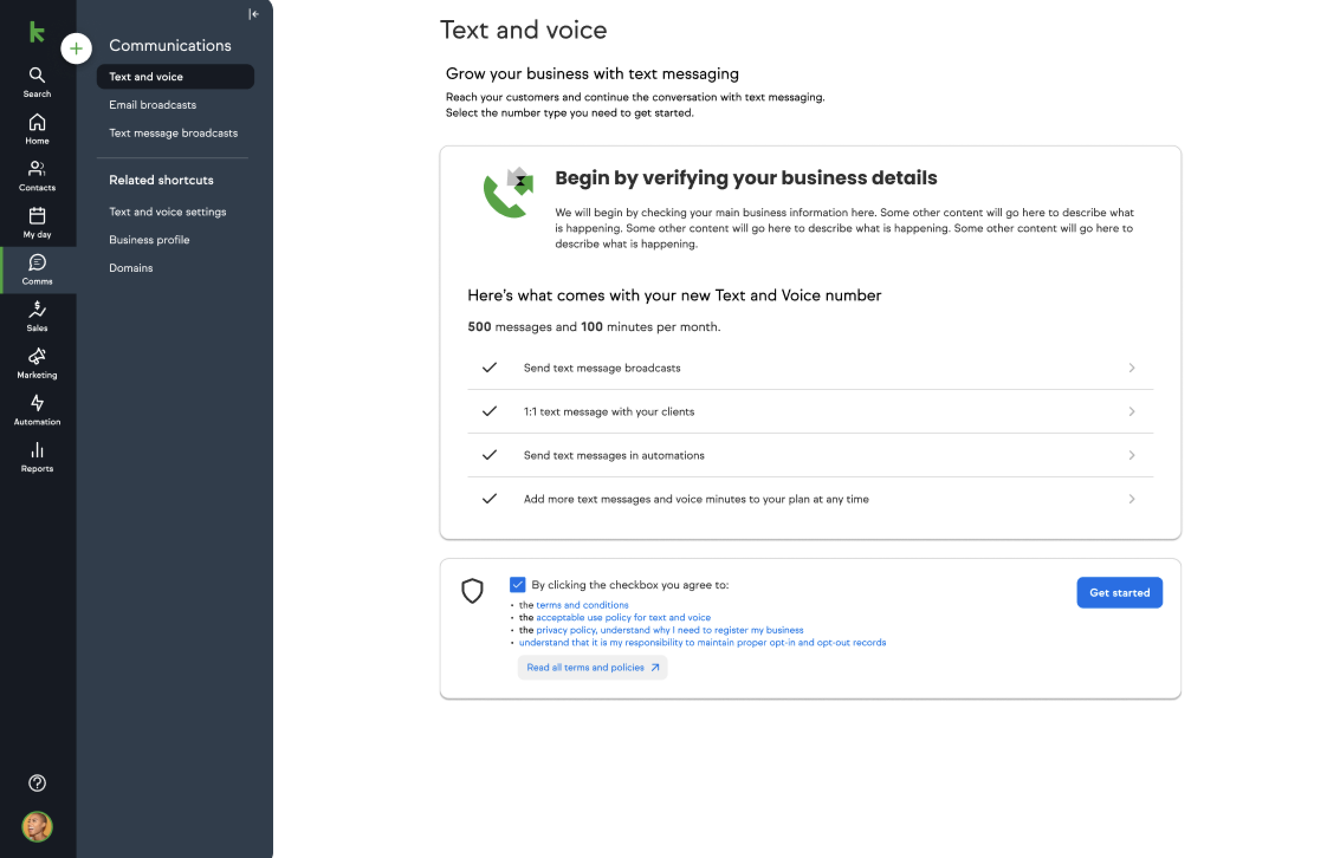Collapse the Communications side panel
Viewport: 1340px width, 858px height.
tap(254, 14)
